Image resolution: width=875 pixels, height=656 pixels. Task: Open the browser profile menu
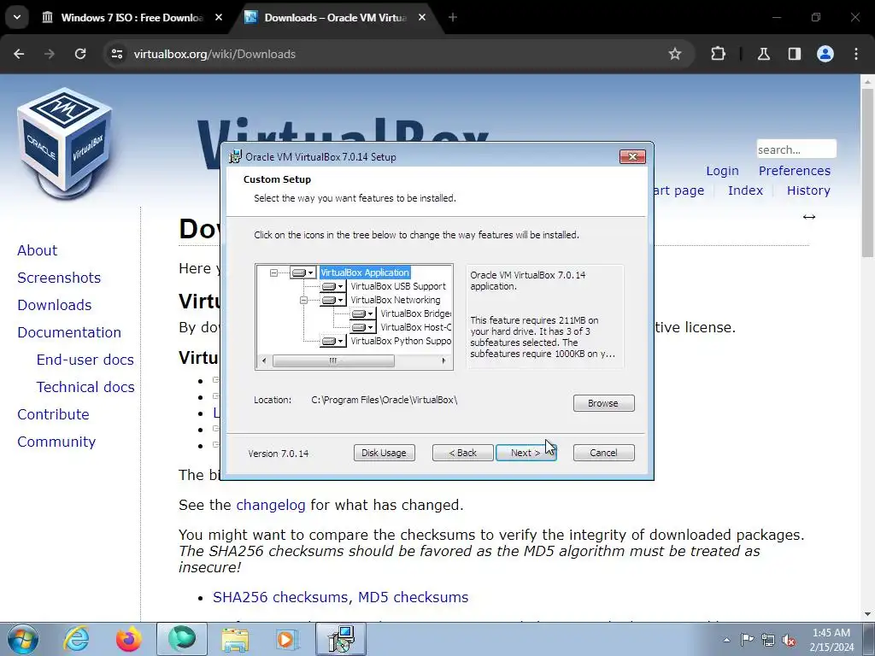tap(825, 54)
